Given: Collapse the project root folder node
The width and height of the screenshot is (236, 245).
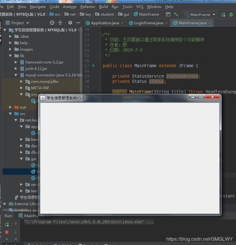Looking at the screenshot, I should (x=5, y=30).
